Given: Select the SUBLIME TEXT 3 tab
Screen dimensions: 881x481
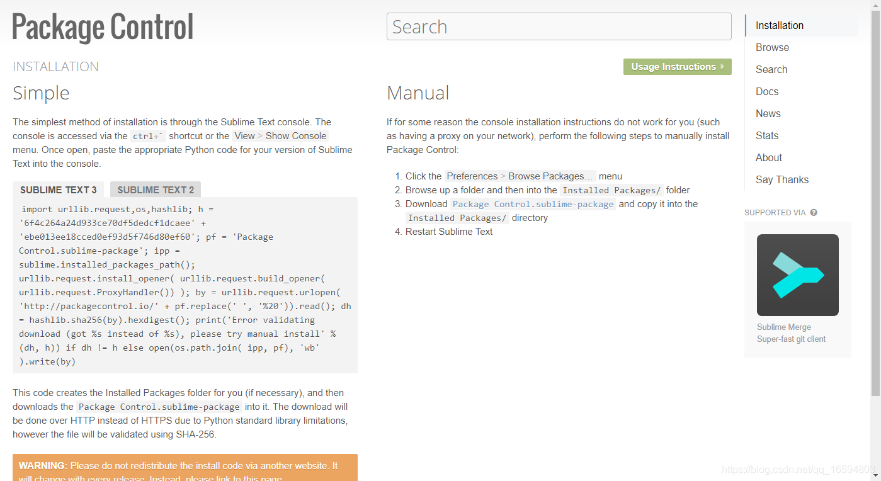Looking at the screenshot, I should (x=58, y=189).
